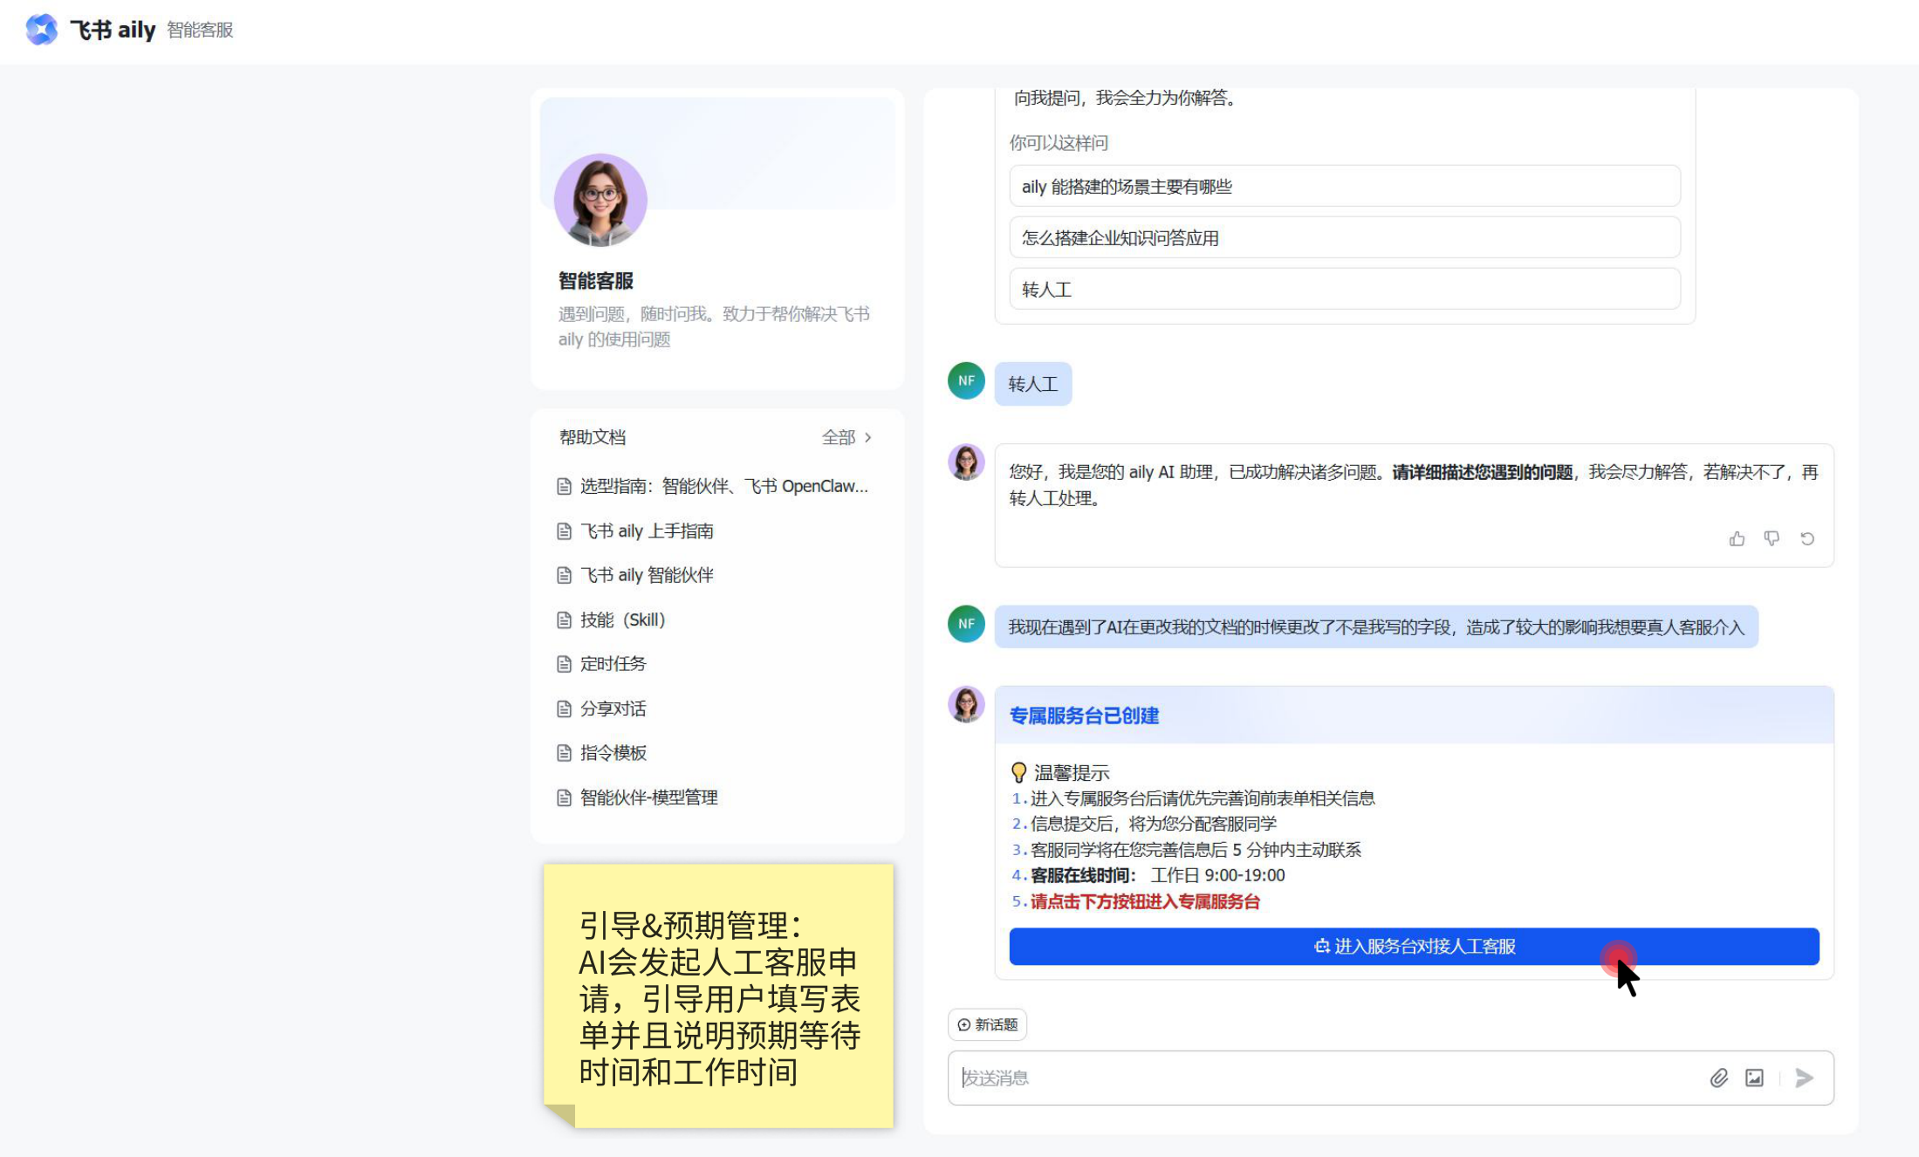This screenshot has height=1157, width=1919.
Task: Click the paperclip attach file icon
Action: (x=1718, y=1078)
